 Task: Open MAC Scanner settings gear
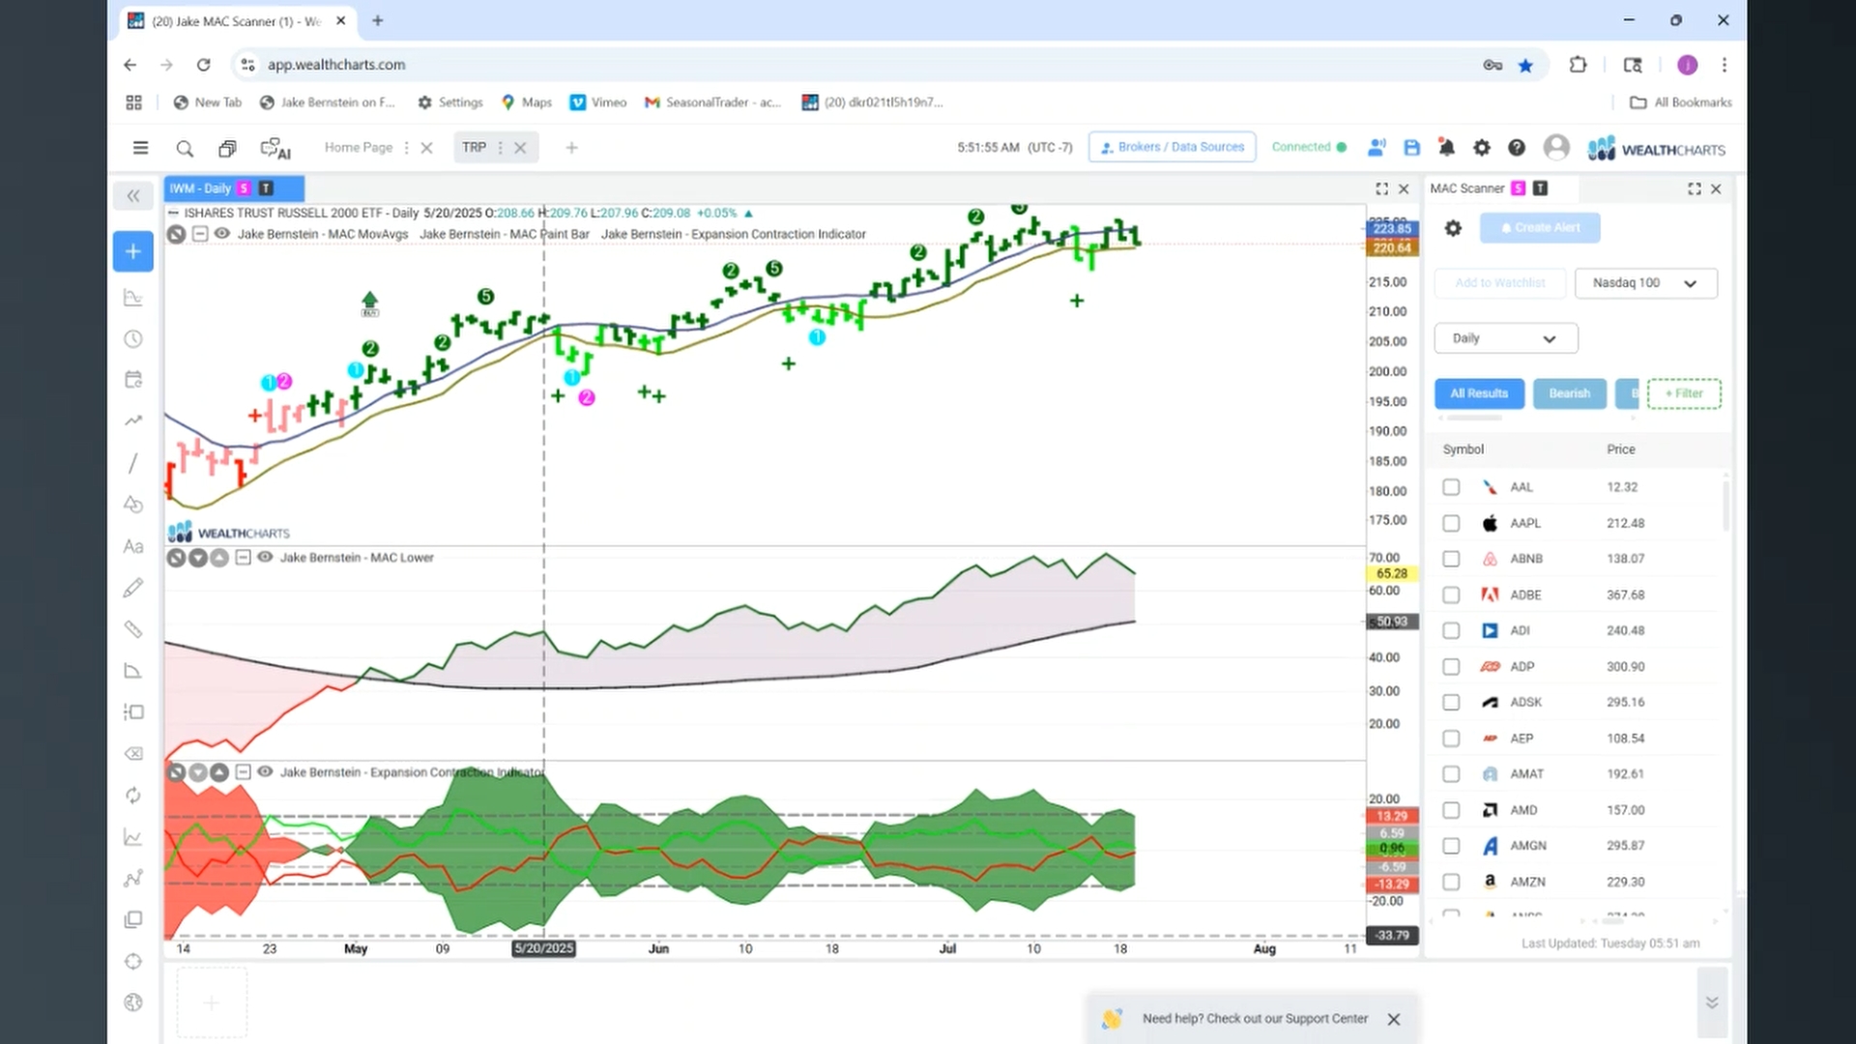click(x=1453, y=228)
